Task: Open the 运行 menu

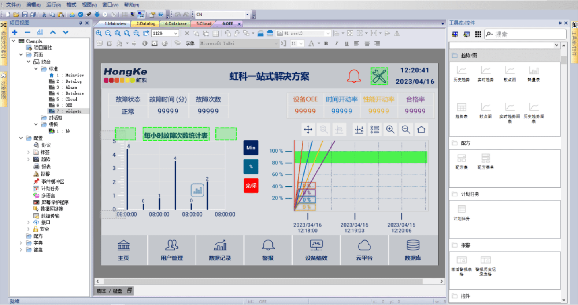Action: point(53,5)
